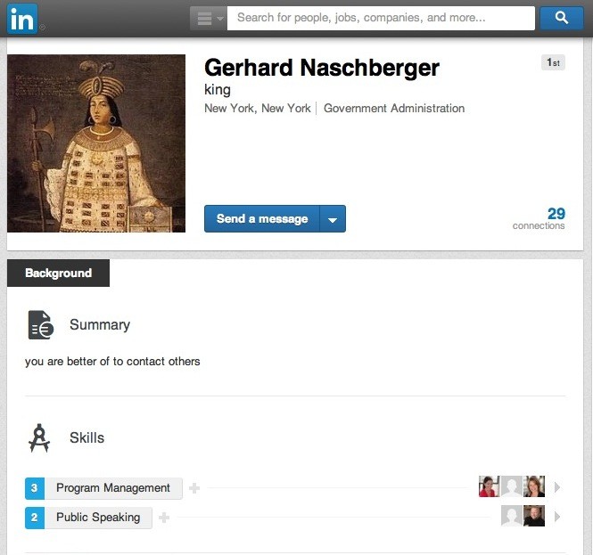Click the 1st degree connection badge

coord(553,62)
